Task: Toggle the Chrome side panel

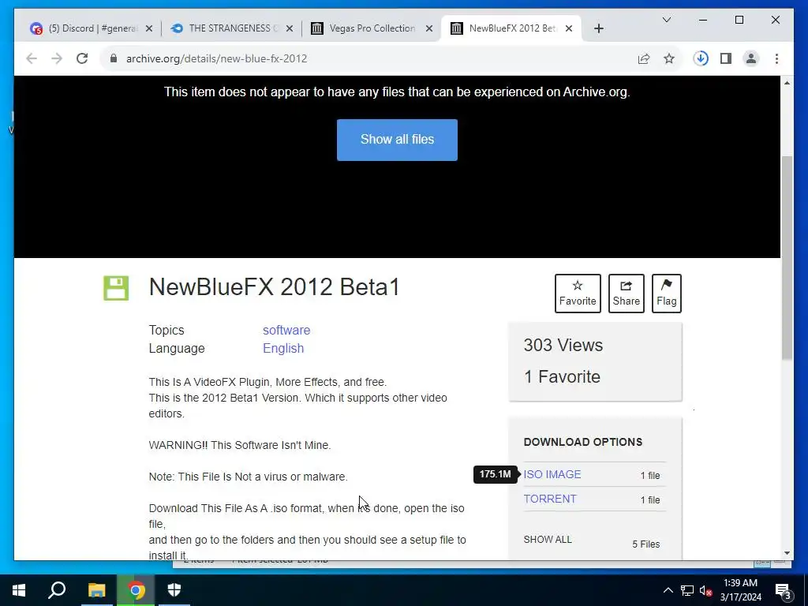Action: [x=726, y=58]
